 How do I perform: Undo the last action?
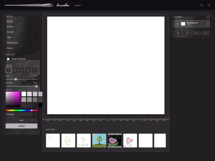[x=202, y=5]
